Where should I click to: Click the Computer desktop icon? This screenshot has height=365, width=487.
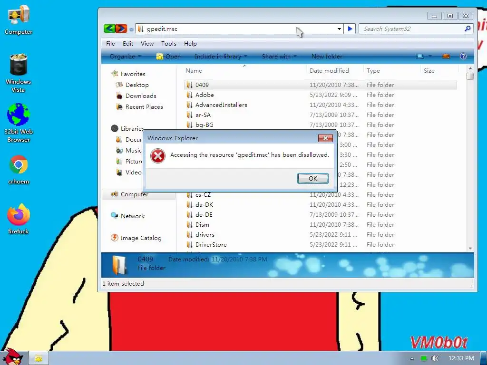click(x=19, y=20)
